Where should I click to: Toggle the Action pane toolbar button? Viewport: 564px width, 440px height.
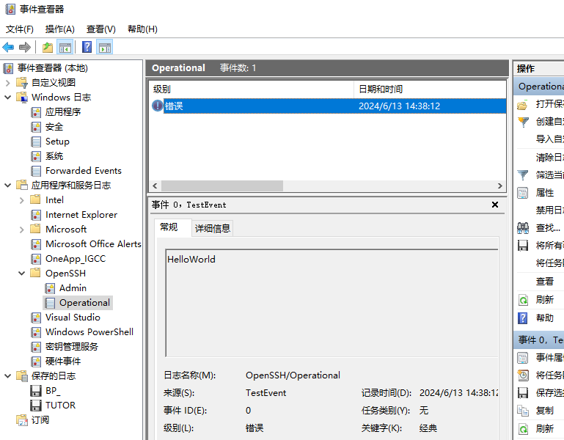point(105,47)
